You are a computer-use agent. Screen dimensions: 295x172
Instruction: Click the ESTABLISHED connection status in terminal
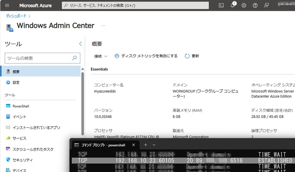(x=275, y=160)
